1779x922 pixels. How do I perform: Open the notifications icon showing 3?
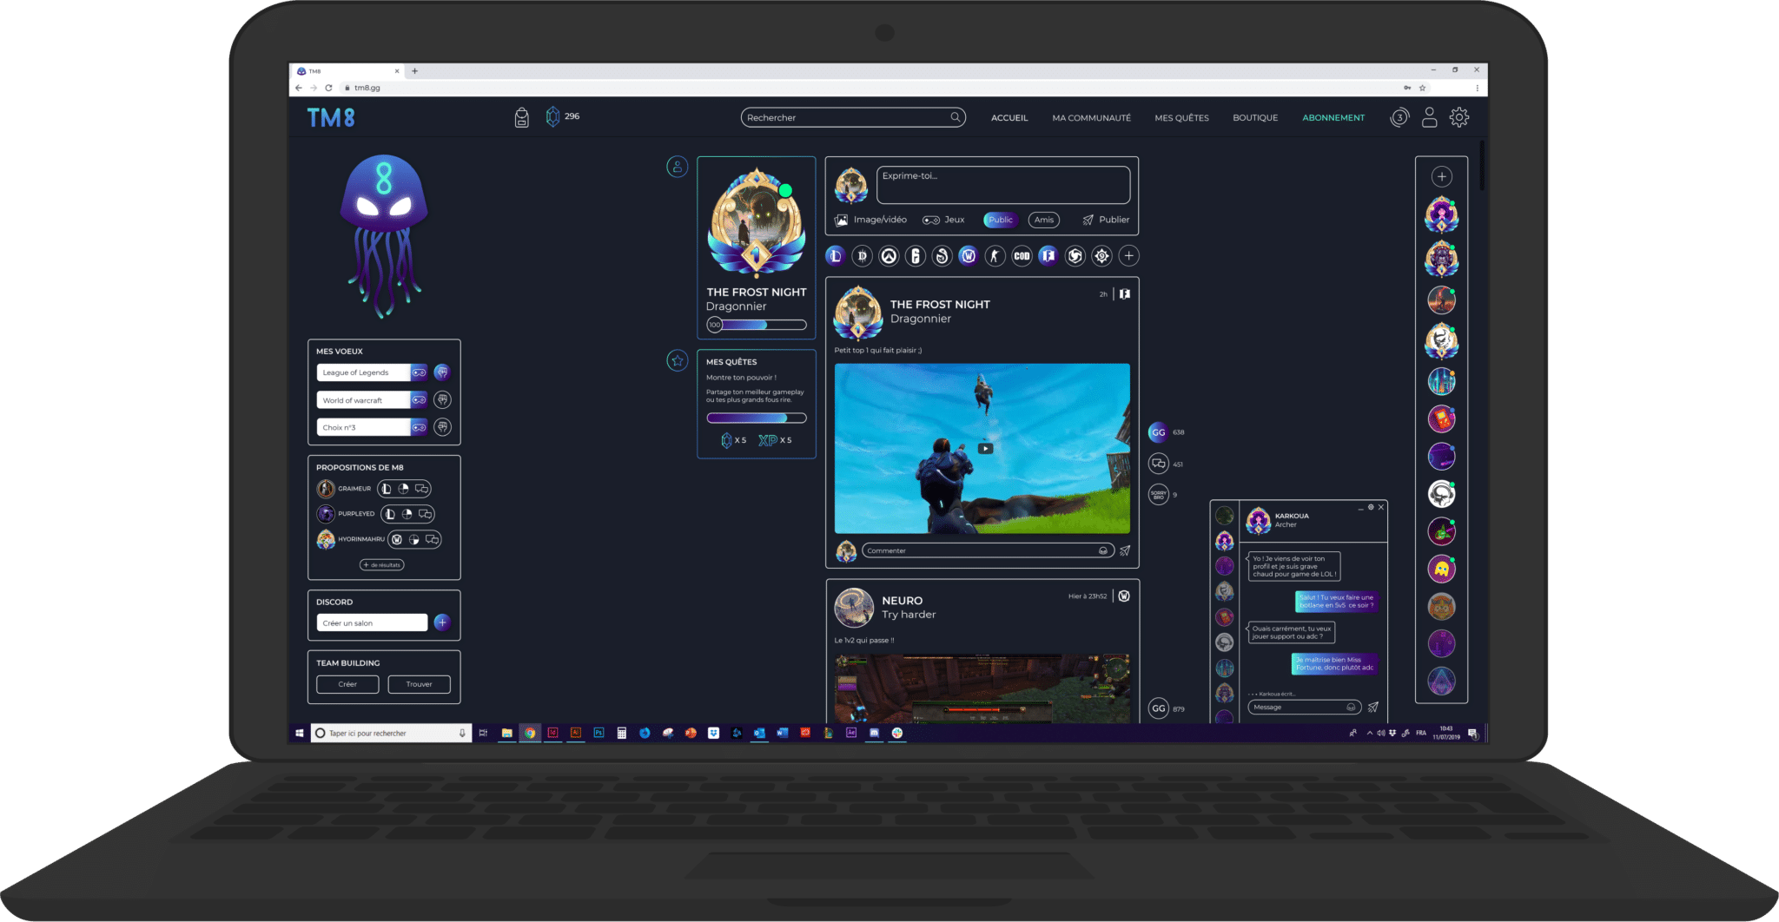[1399, 117]
